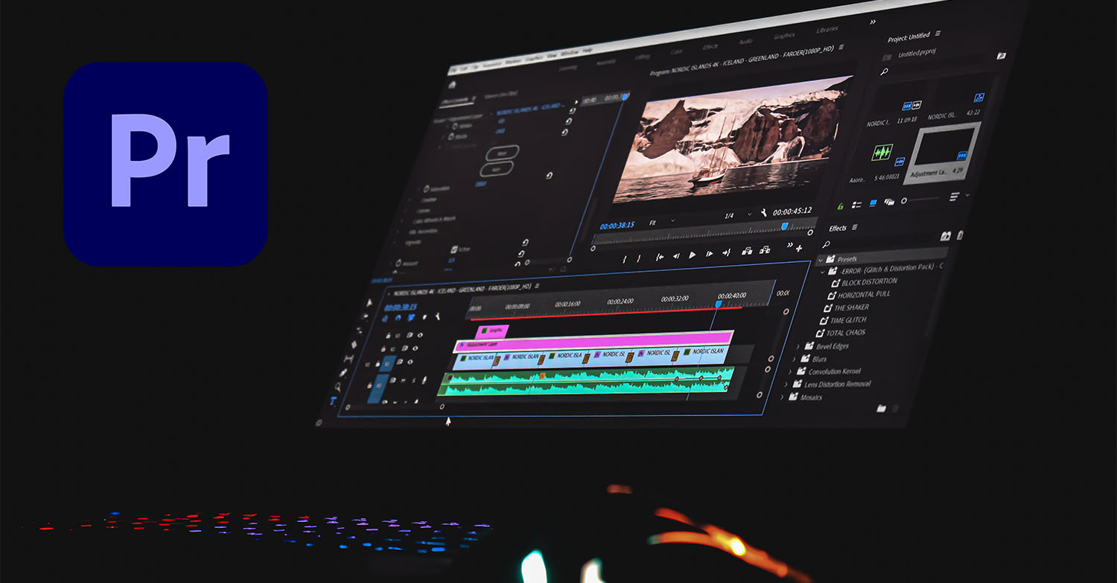1117x583 pixels.
Task: Toggle Add Marker icon in timeline header
Action: coord(424,317)
